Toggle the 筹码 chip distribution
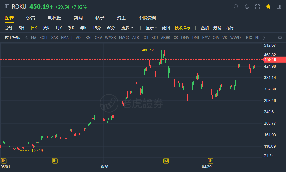 point(217,28)
